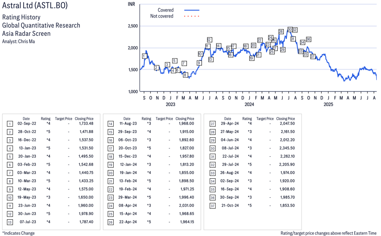The height and width of the screenshot is (236, 381).
Task: Click the table row box numbered 14
Action: 111,124
